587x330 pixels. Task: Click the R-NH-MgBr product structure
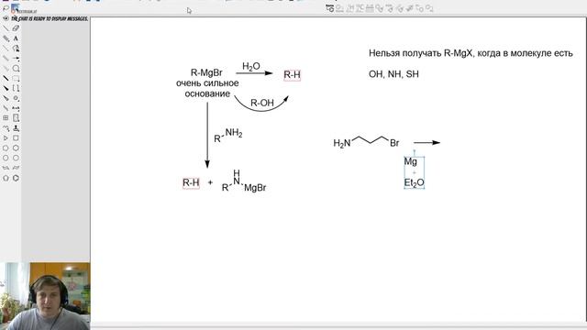tap(244, 181)
